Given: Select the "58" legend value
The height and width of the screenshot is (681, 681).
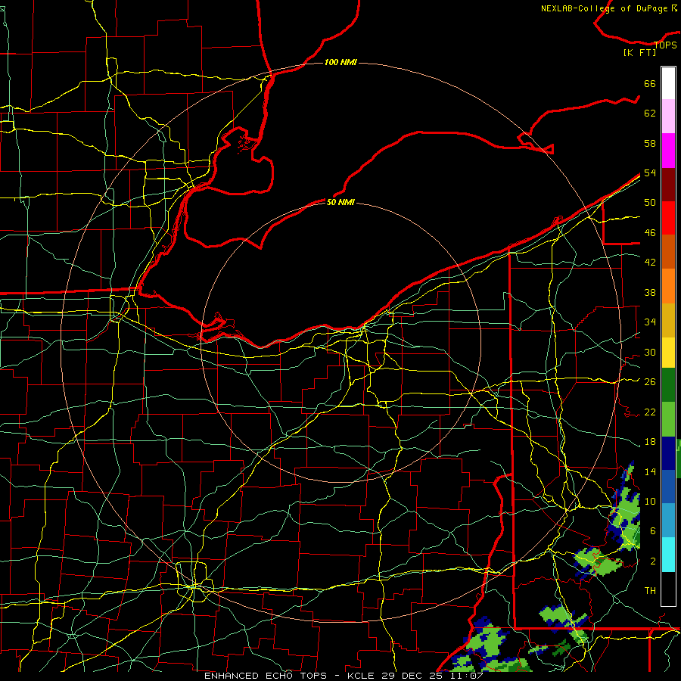Looking at the screenshot, I should click(x=650, y=143).
